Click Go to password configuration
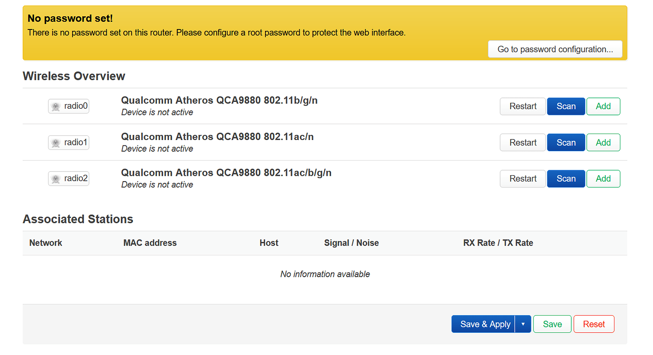 click(x=555, y=49)
